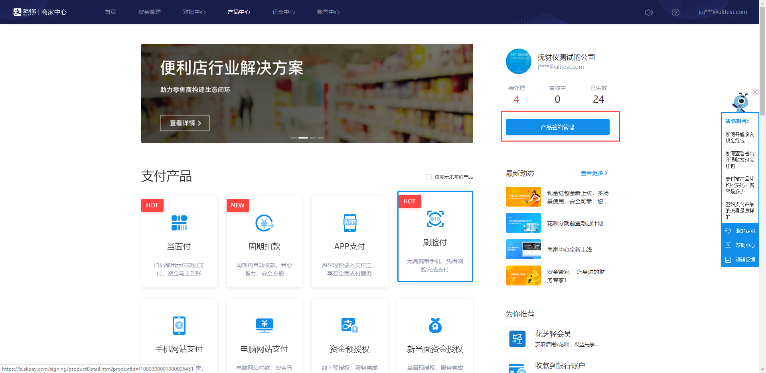Click the 刷脸付 product title
Screen dimensions: 766x373
click(435, 242)
